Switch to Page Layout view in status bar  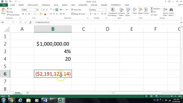tap(151, 96)
